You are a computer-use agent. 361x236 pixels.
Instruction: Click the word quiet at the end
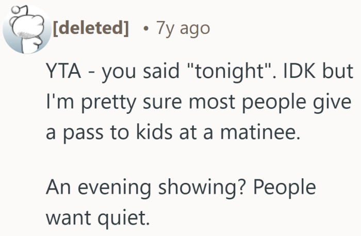click(124, 218)
